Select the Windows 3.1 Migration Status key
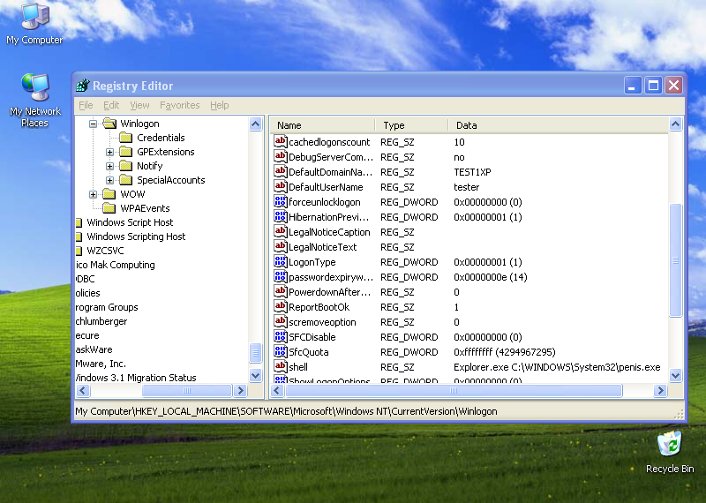Viewport: 706px width, 503px height. 136,378
